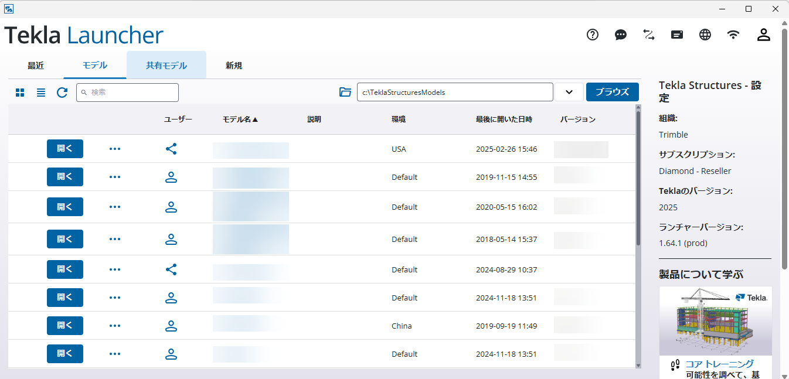
Task: Click the Wi-Fi connection status icon
Action: (x=733, y=35)
